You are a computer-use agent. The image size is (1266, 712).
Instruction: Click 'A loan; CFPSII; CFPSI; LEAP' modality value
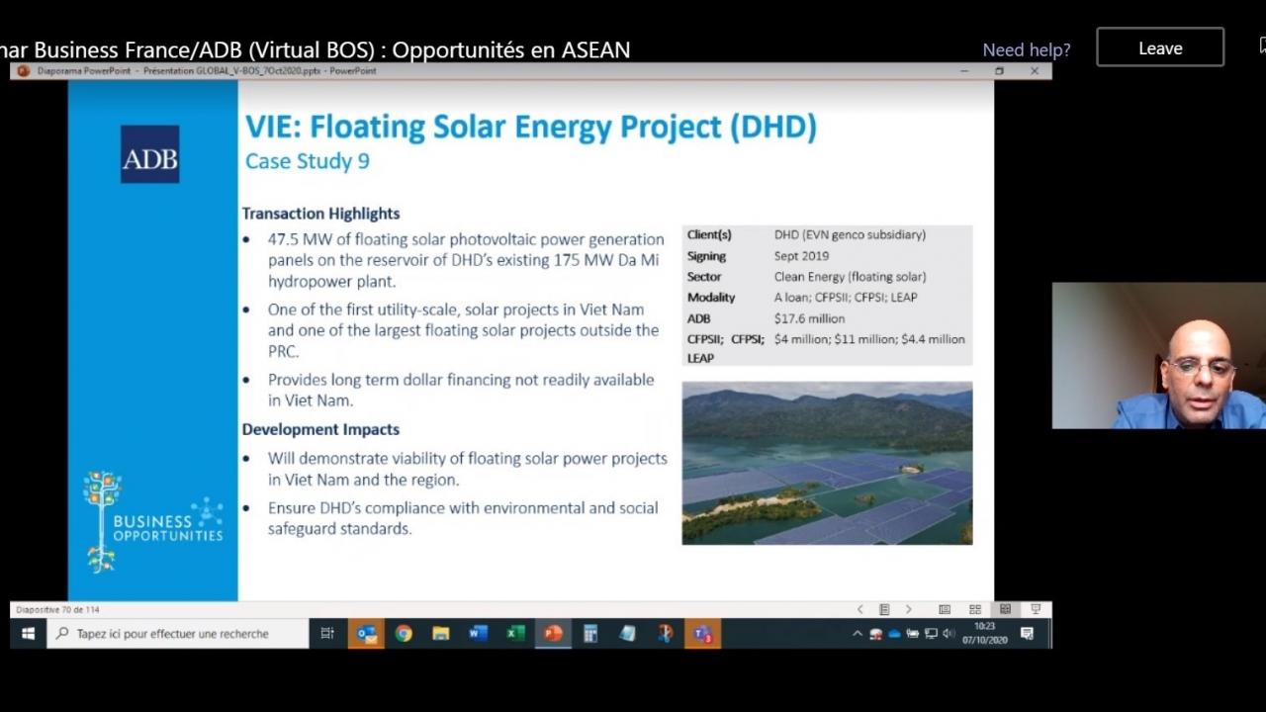coord(845,298)
